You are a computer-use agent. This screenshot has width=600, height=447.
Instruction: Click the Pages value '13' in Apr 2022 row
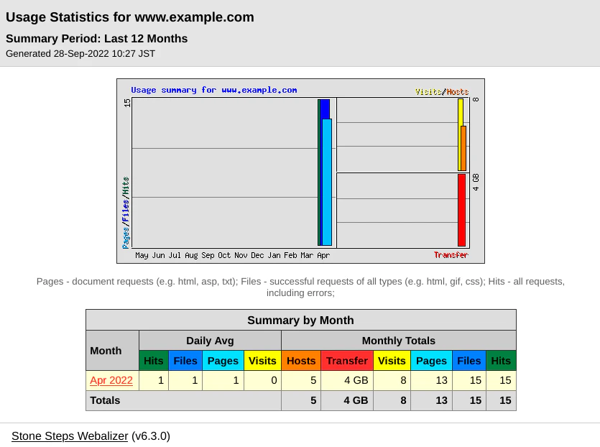pyautogui.click(x=441, y=380)
